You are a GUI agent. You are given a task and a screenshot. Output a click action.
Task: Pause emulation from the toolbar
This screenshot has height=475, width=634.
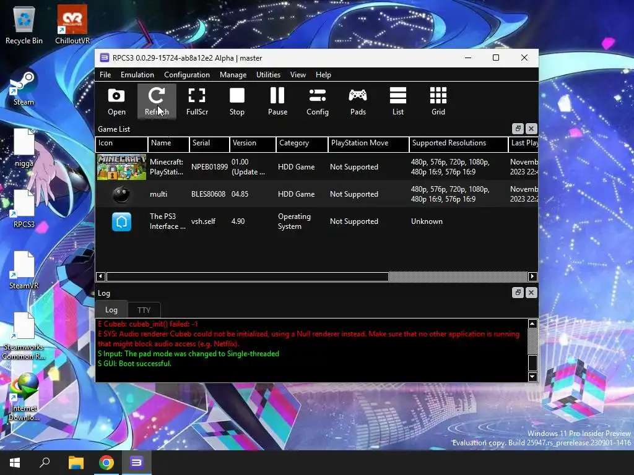277,101
